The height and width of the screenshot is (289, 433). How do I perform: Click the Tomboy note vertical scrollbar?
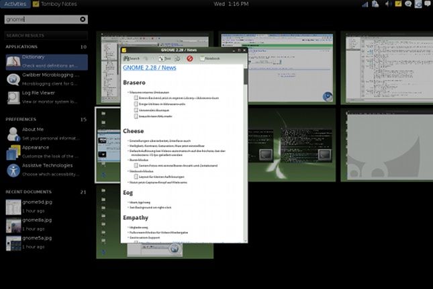pos(246,153)
